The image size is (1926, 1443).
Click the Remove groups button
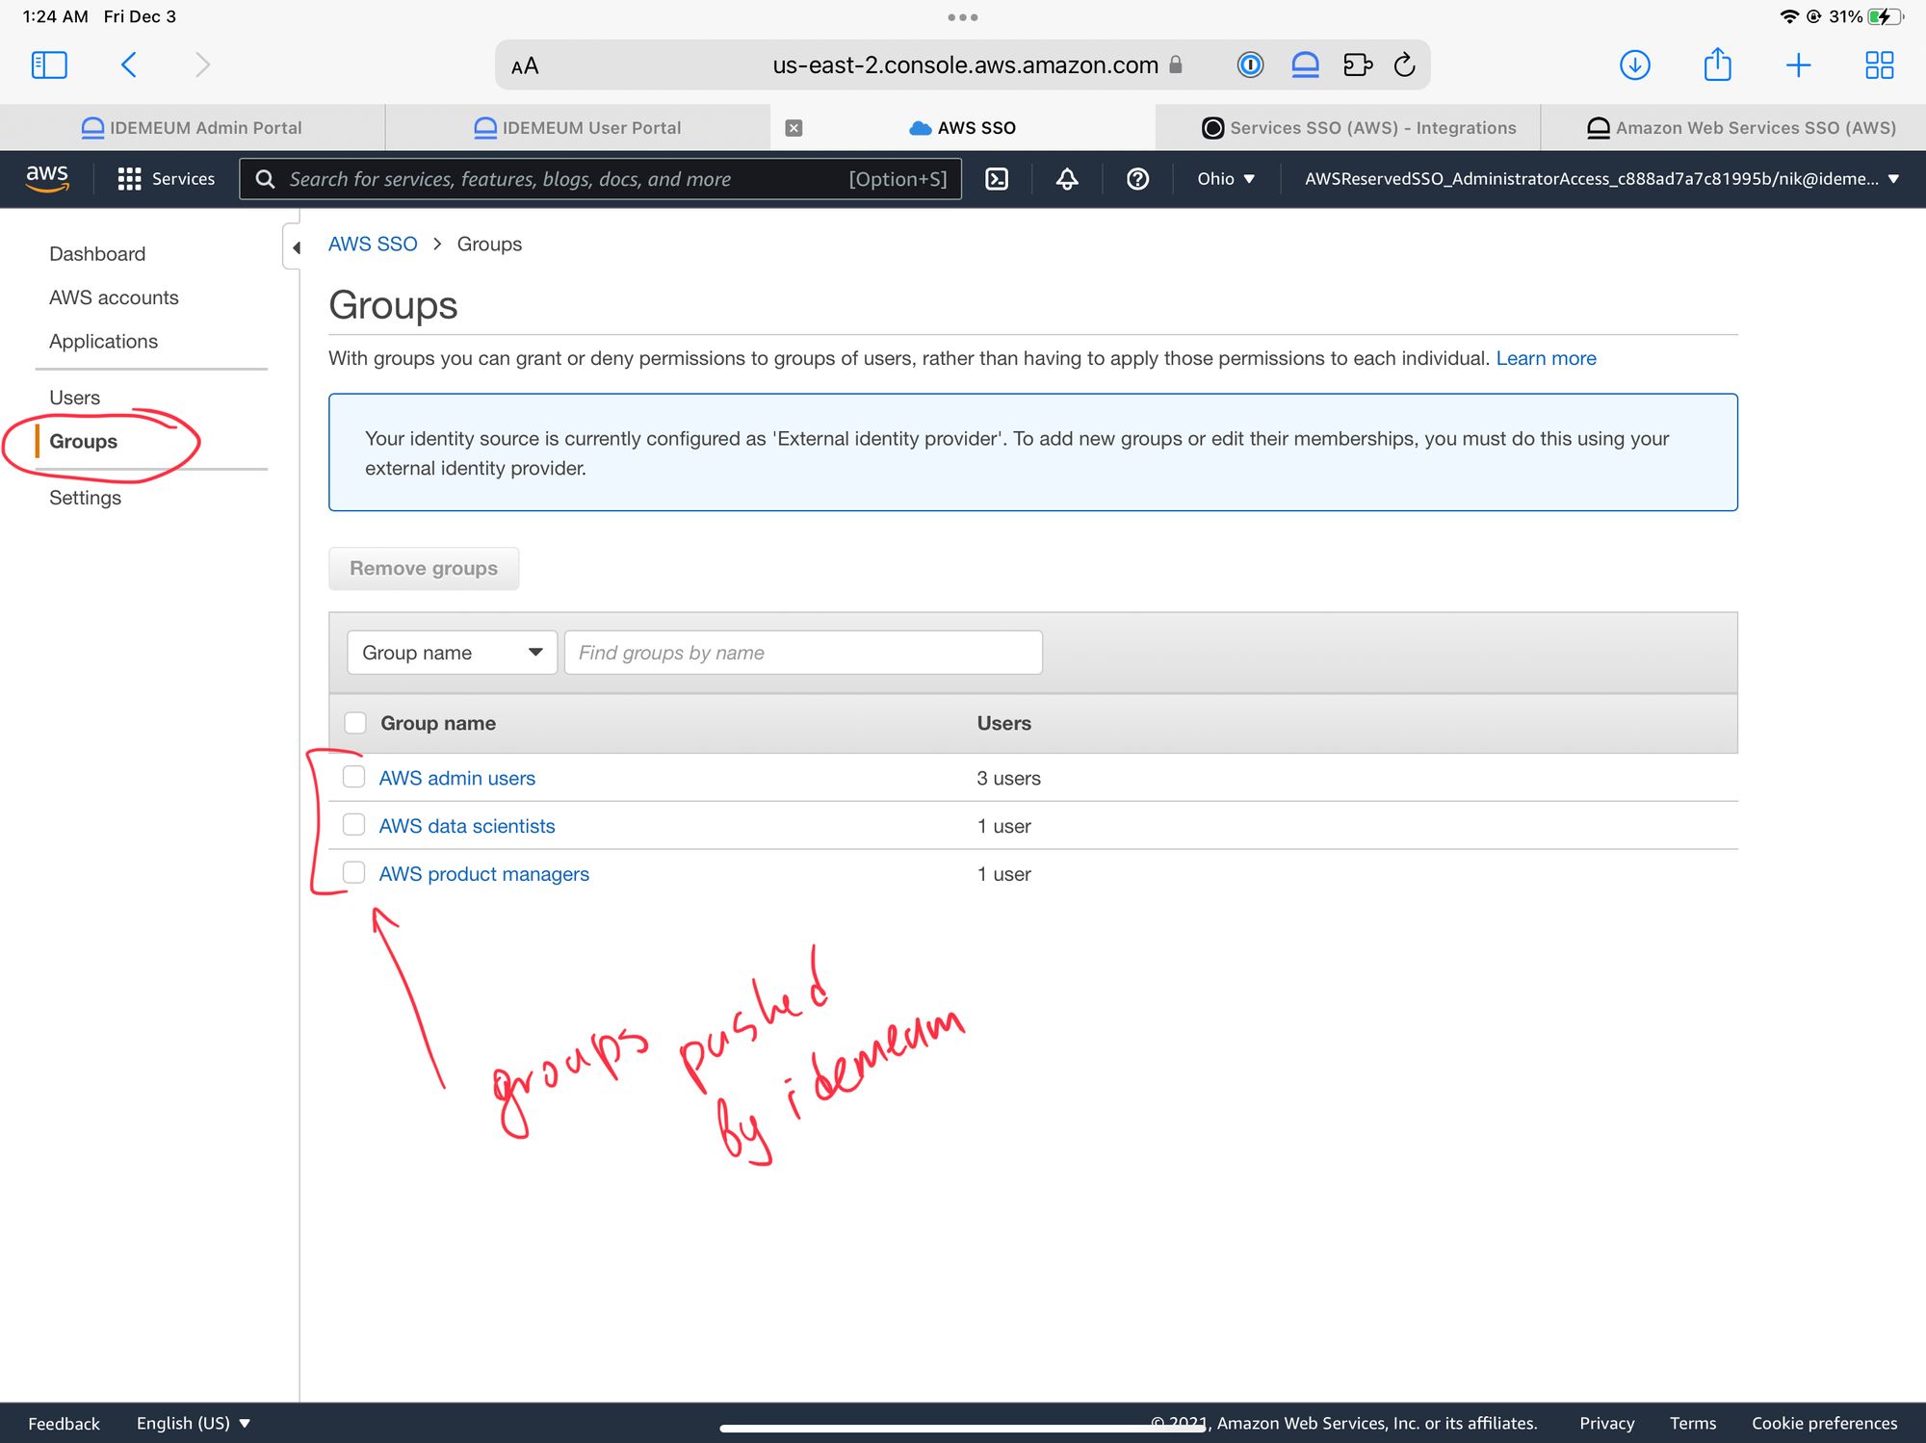point(424,569)
